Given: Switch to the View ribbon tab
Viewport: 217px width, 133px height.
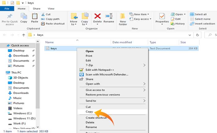Looking at the screenshot, I should coord(51,9).
